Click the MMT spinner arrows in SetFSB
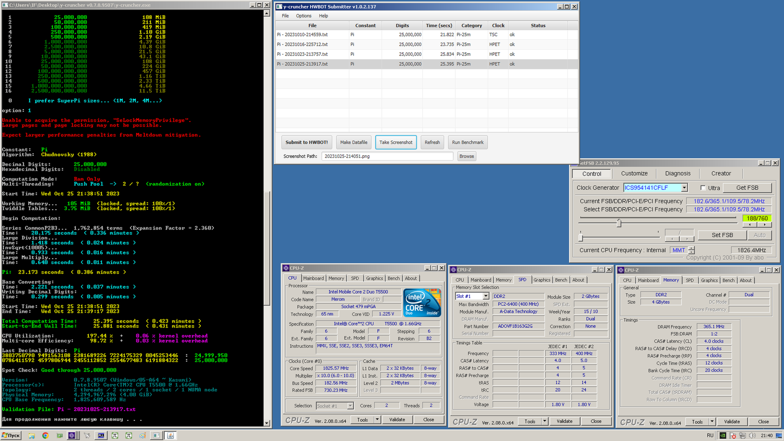 click(691, 250)
